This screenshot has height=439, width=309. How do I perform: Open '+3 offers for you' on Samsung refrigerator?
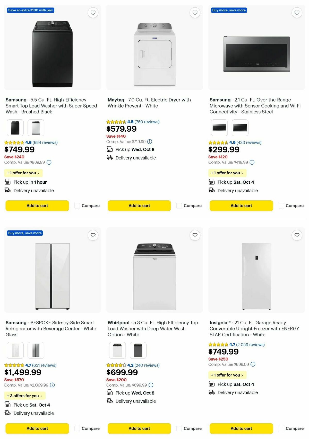click(x=25, y=396)
